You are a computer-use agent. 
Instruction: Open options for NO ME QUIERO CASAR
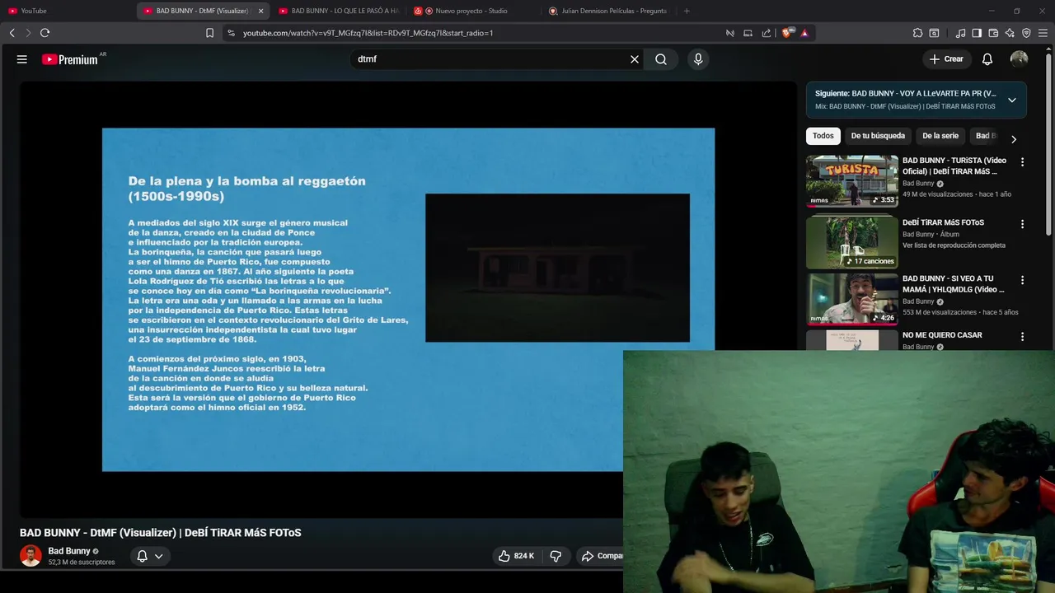(x=1023, y=337)
